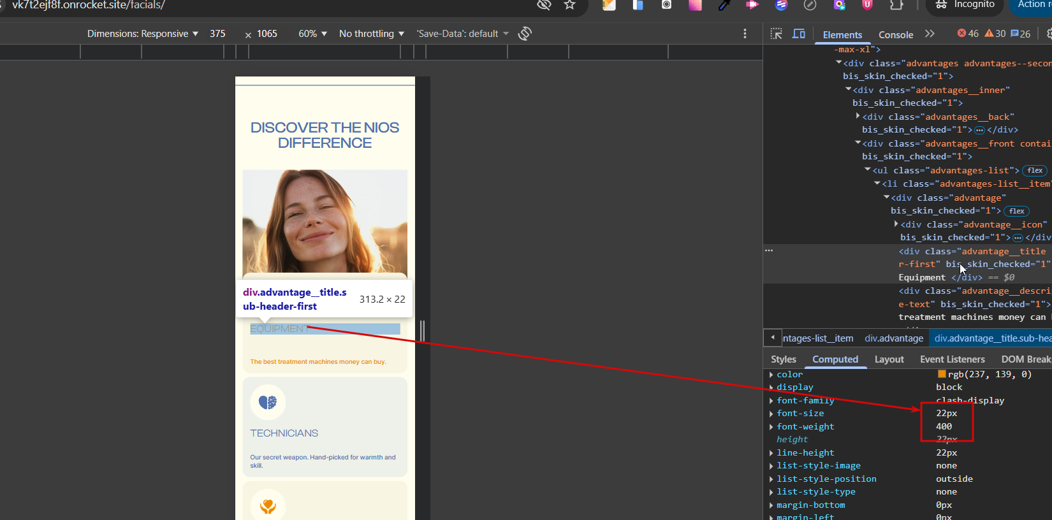Open the 60% zoom dropdown
Viewport: 1052px width, 520px height.
[x=312, y=34]
